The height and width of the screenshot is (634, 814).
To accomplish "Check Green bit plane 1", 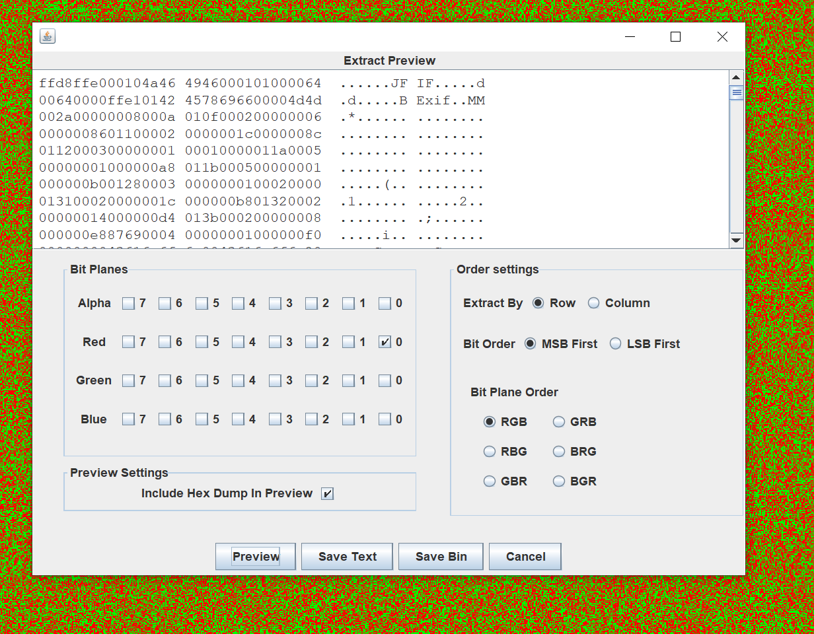I will (x=349, y=381).
